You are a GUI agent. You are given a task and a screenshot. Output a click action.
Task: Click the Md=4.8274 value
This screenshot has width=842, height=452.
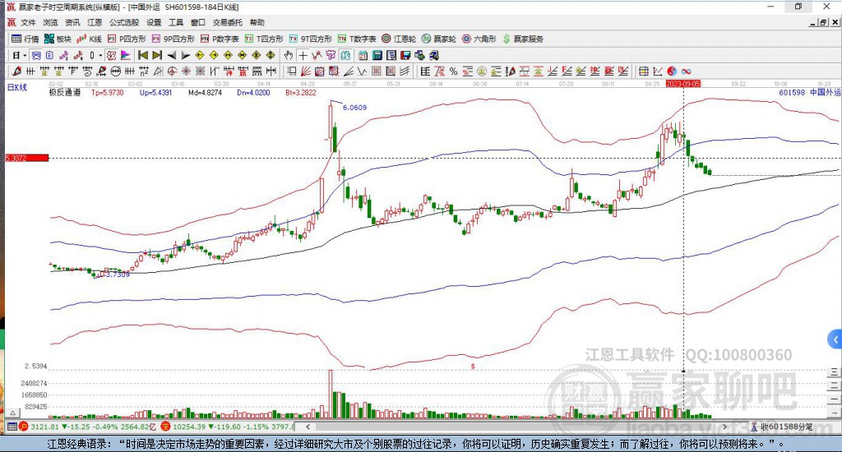pos(205,92)
